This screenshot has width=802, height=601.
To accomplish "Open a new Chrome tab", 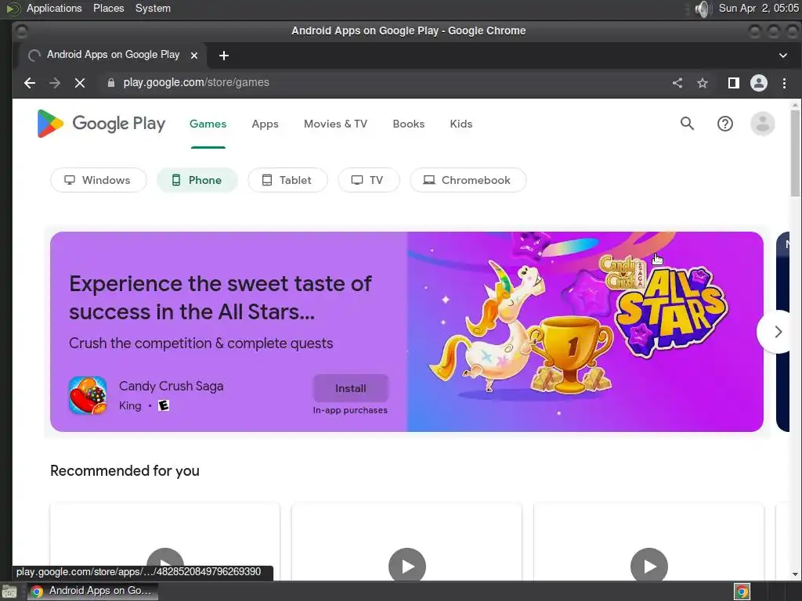I will pos(223,56).
